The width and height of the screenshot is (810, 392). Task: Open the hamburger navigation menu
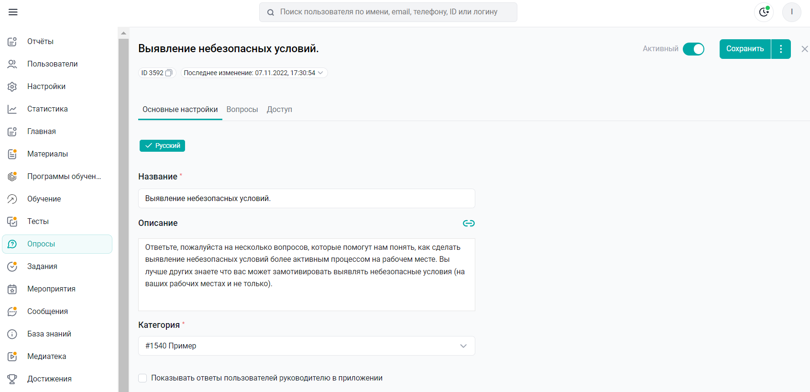pos(13,12)
